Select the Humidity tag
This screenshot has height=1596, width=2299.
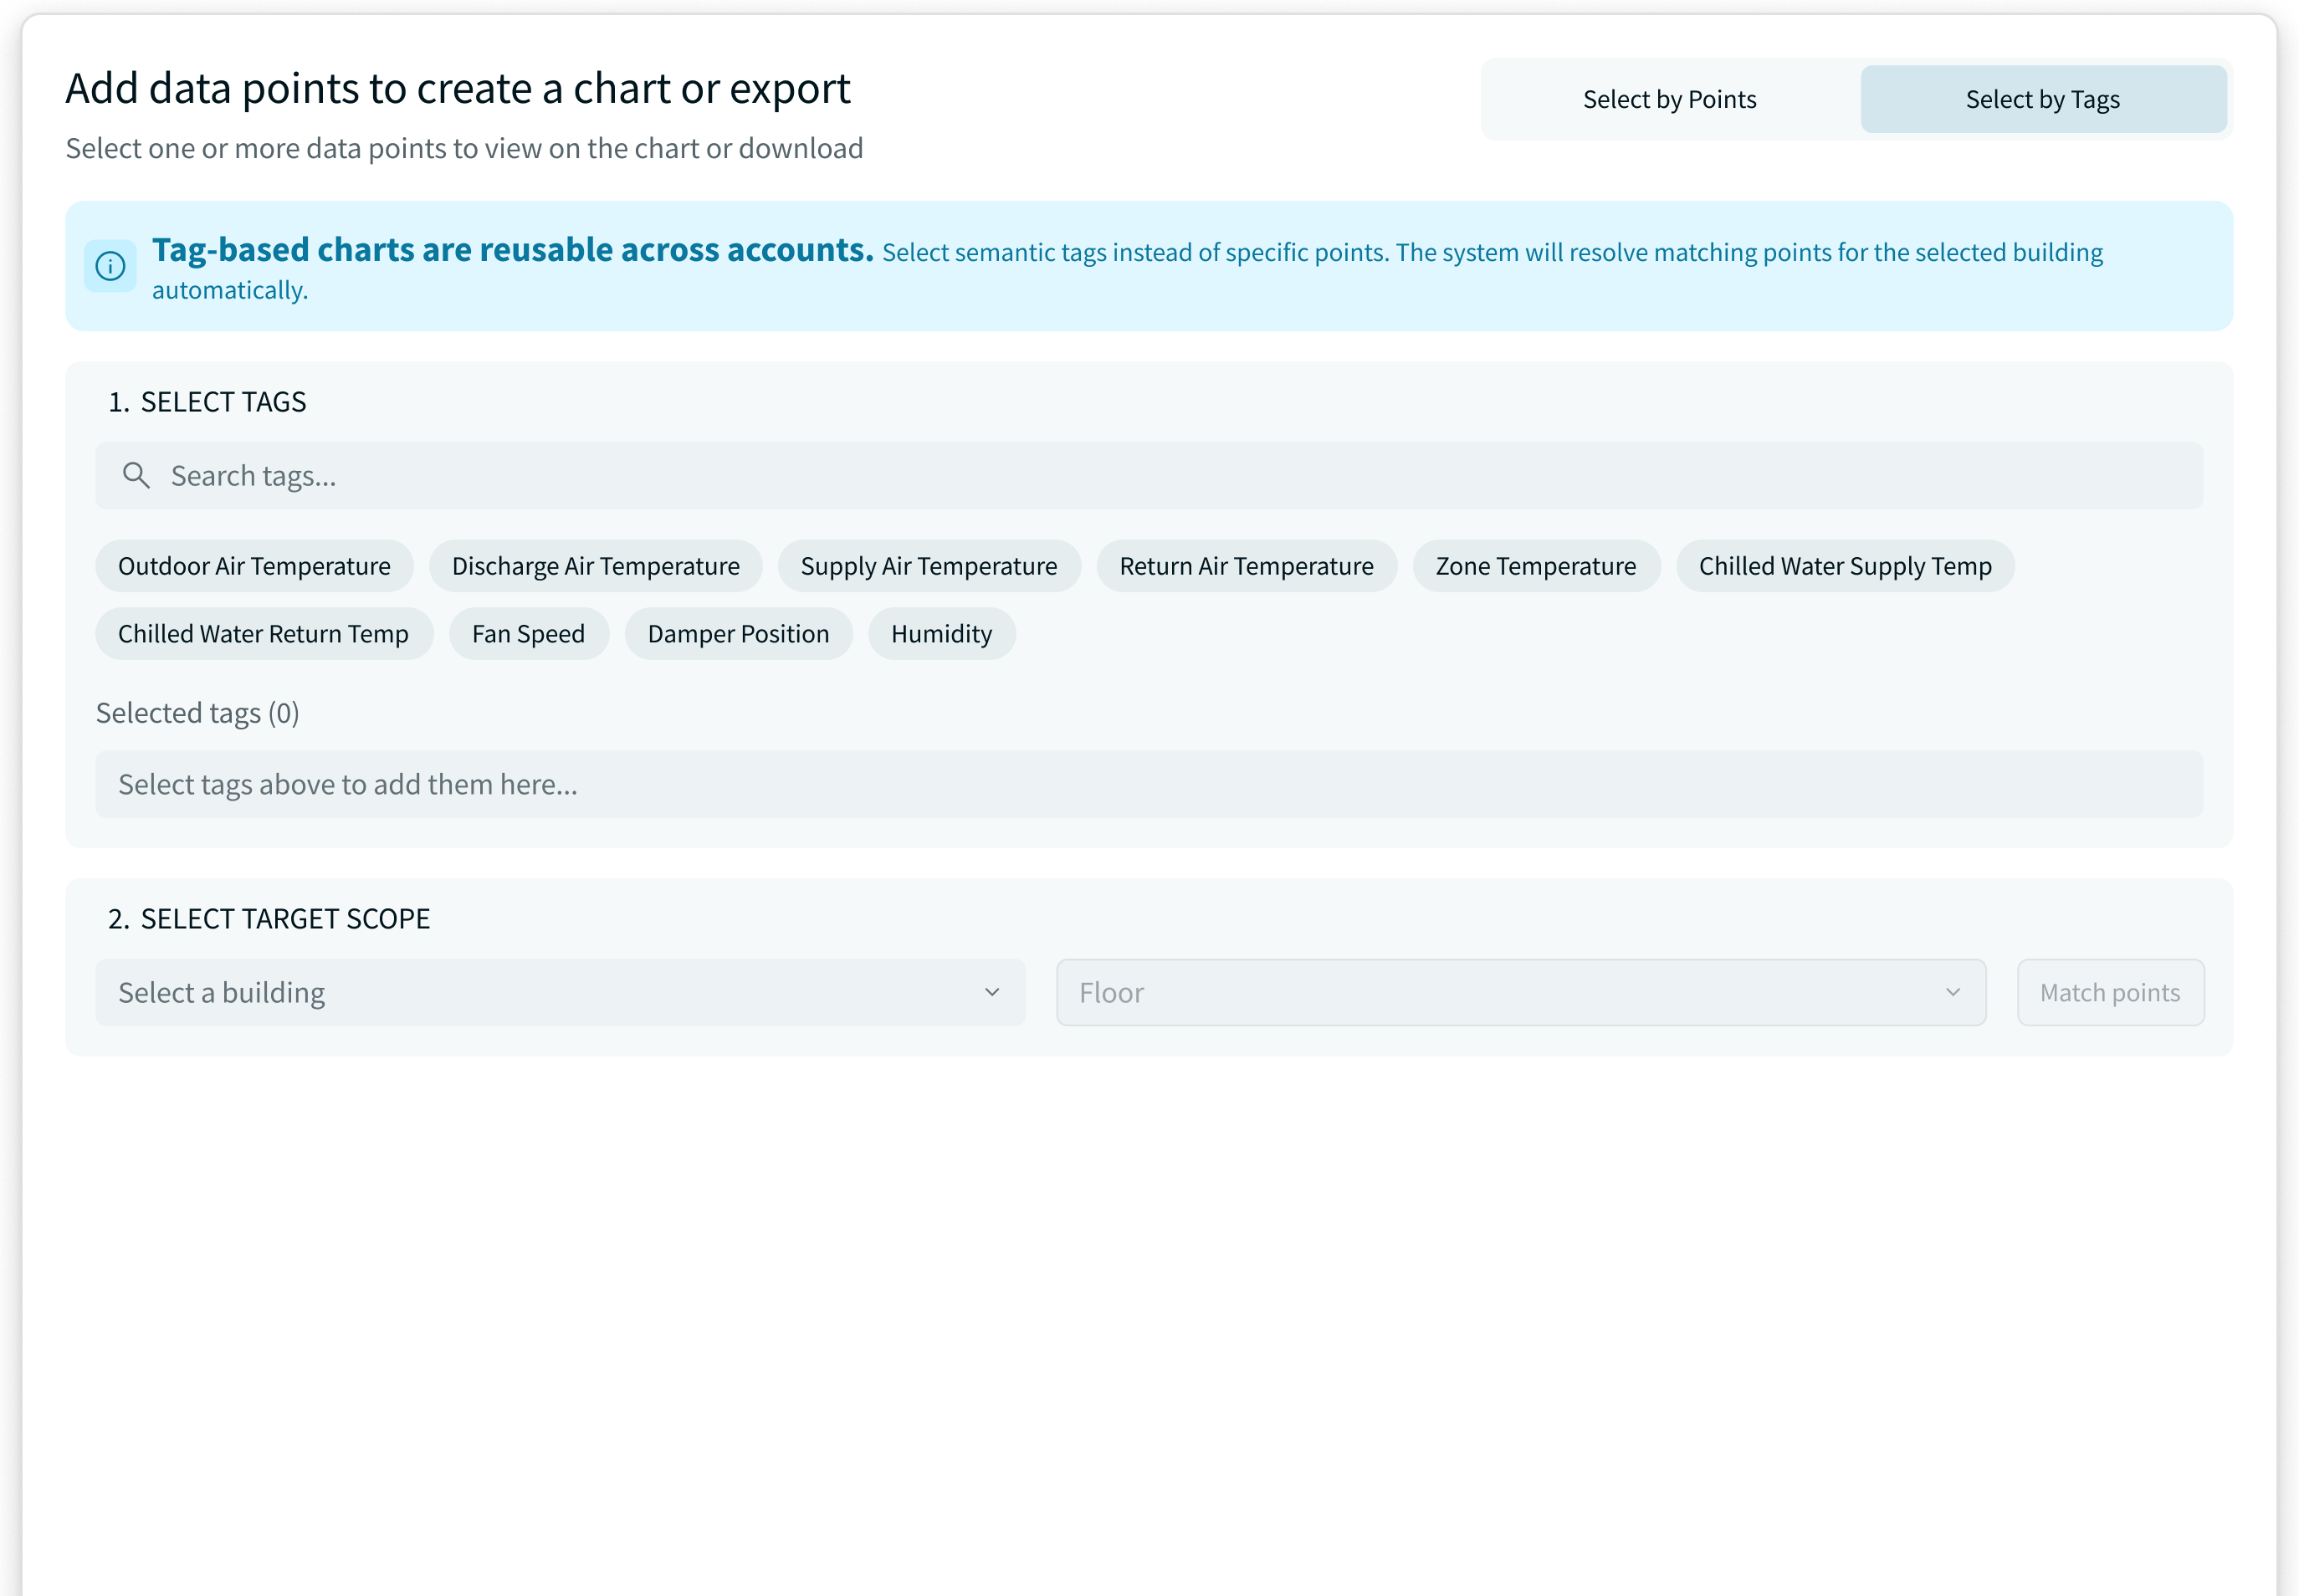[941, 634]
